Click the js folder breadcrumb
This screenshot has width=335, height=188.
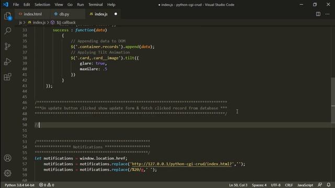(20, 22)
